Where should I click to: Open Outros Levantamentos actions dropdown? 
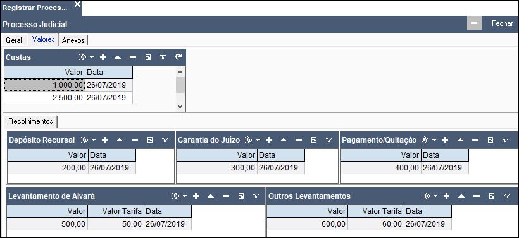435,196
